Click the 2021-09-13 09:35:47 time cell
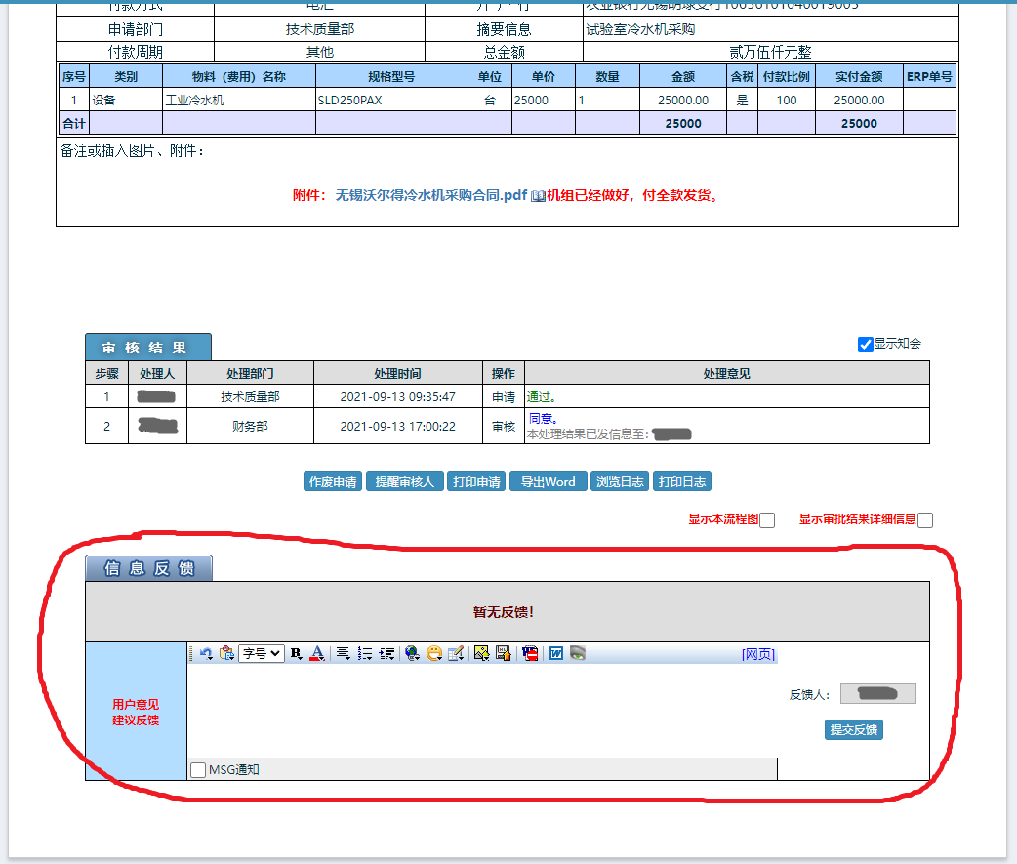The width and height of the screenshot is (1017, 864). pos(397,396)
